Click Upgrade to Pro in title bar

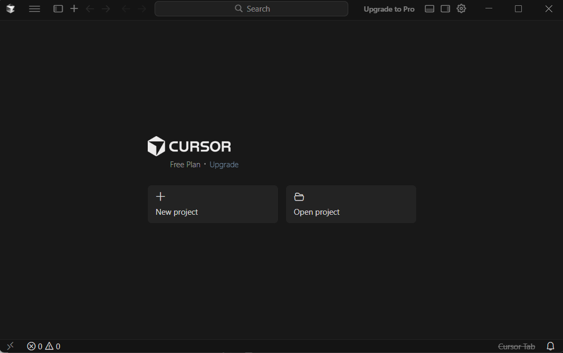tap(389, 9)
